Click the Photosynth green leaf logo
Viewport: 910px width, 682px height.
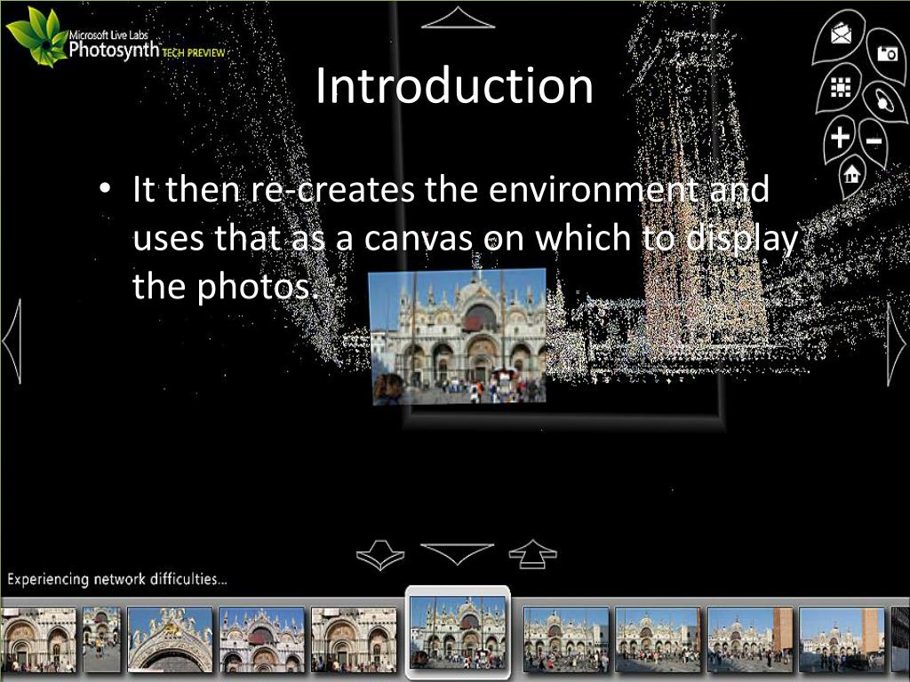pos(36,37)
